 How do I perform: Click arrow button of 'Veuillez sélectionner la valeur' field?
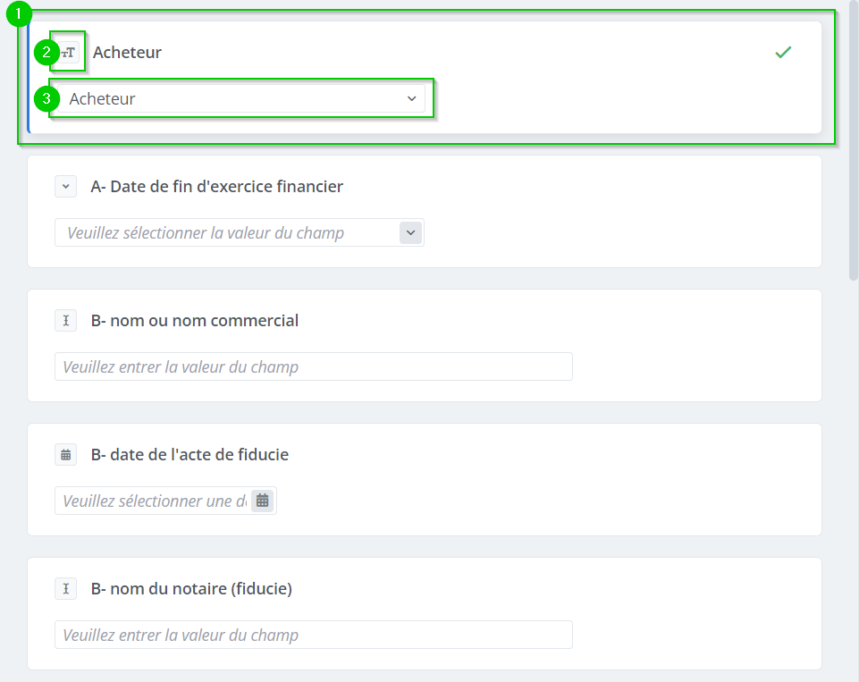(x=410, y=233)
